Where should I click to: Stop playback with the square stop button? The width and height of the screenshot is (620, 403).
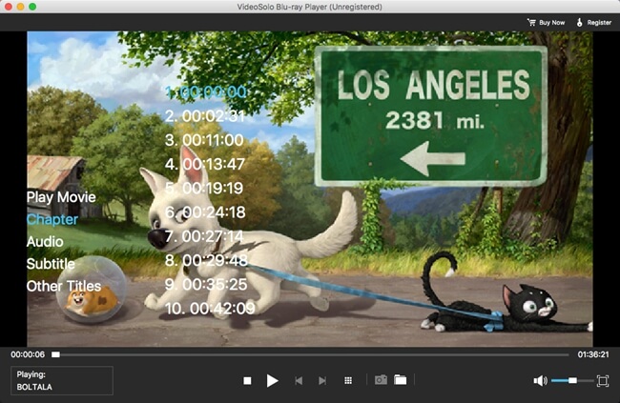point(247,380)
